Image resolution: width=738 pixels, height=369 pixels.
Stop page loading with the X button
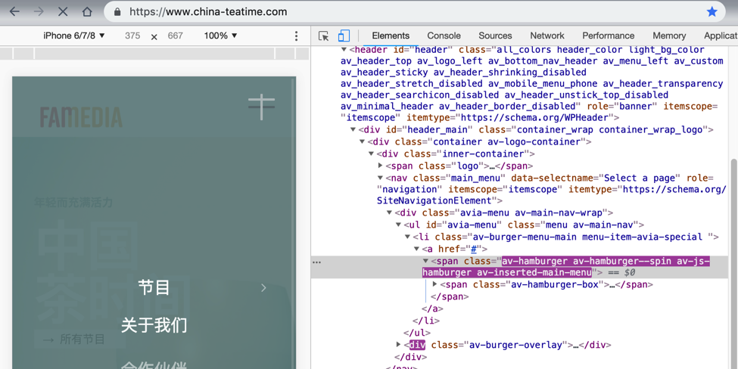click(63, 12)
